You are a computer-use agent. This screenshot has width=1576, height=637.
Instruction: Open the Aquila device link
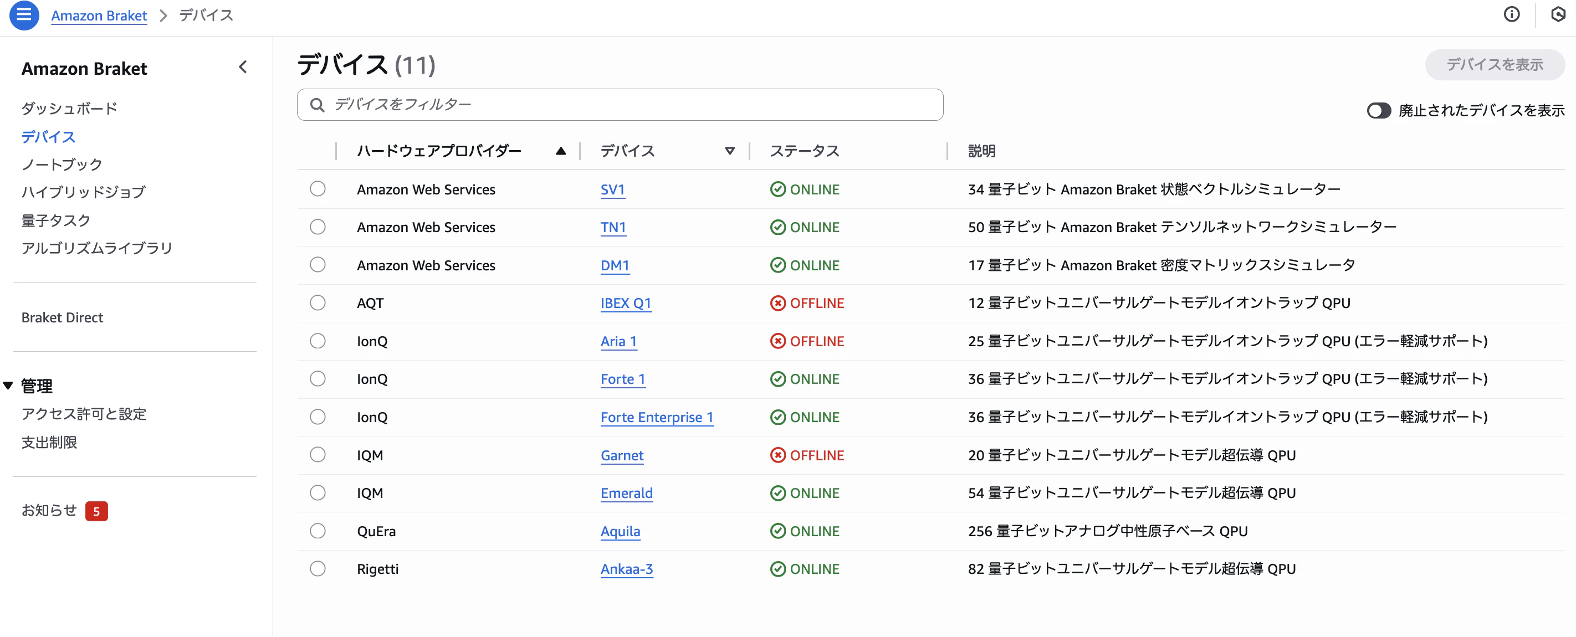tap(620, 531)
